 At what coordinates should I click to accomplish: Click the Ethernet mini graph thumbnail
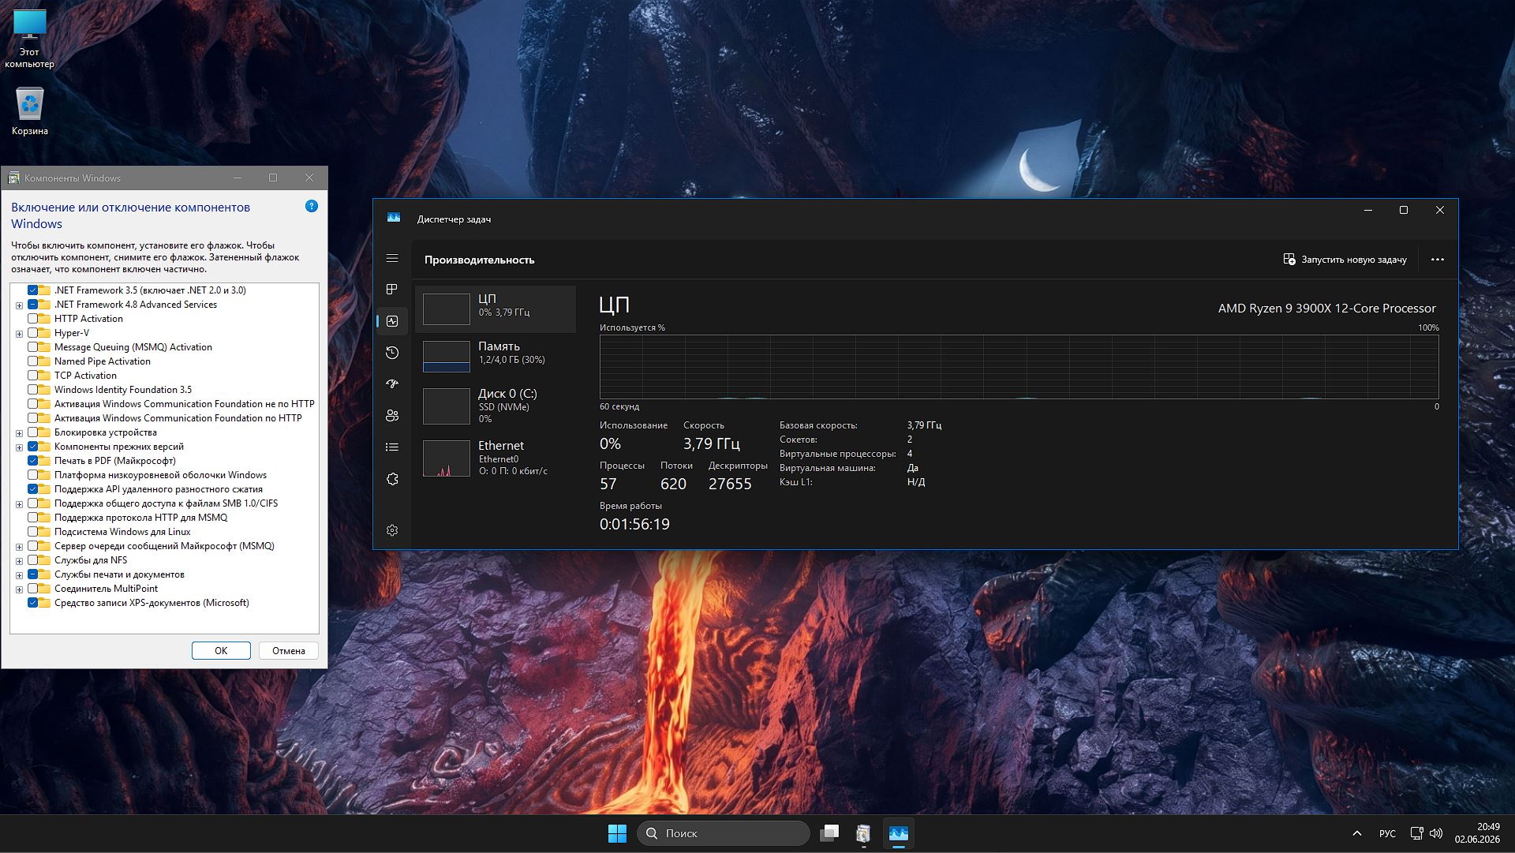click(x=447, y=458)
